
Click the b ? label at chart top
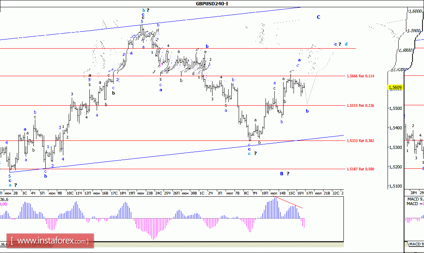(146, 10)
